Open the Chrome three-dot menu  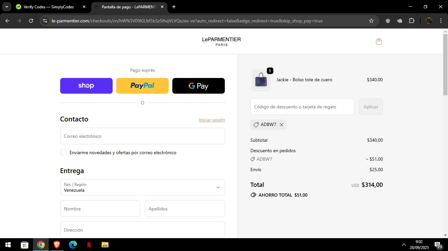441,21
